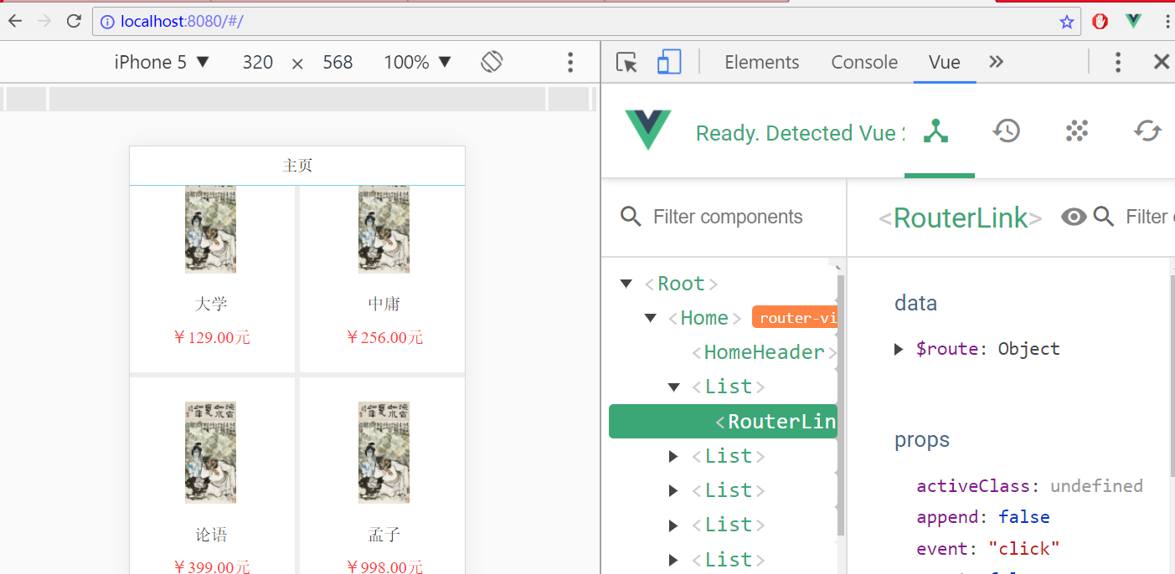This screenshot has height=574, width=1175.
Task: Click the router-view badge
Action: [x=795, y=318]
